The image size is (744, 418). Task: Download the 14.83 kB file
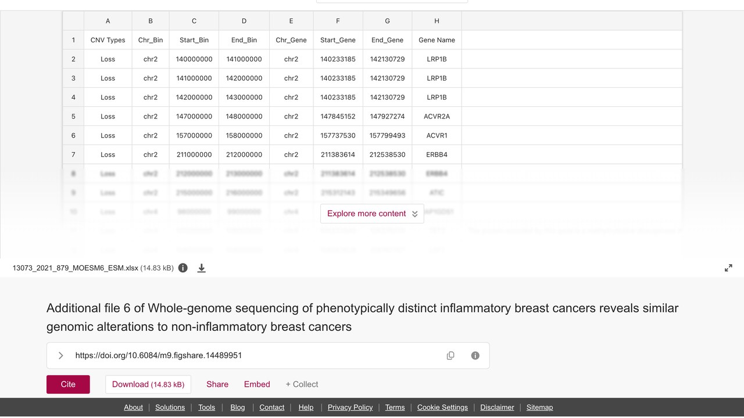pos(148,384)
